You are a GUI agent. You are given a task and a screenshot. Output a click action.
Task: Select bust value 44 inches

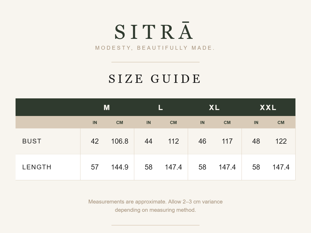(149, 141)
